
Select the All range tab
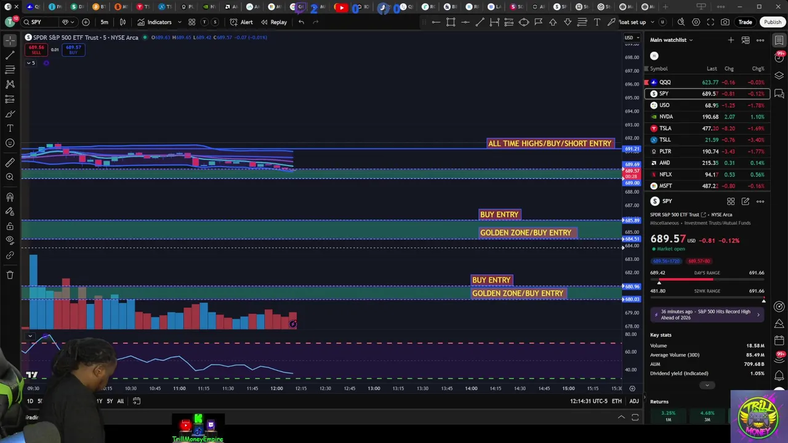click(121, 401)
